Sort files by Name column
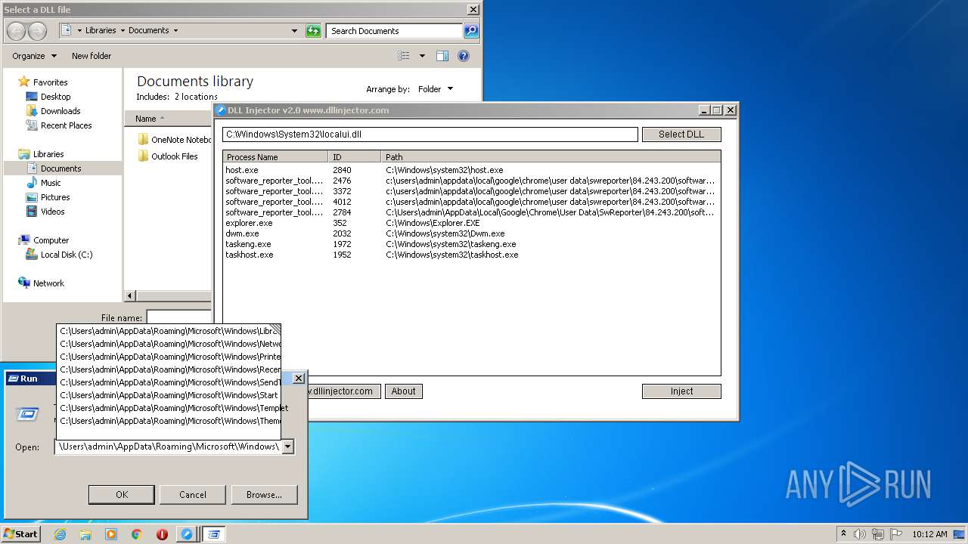Viewport: 968px width, 544px height. click(168, 119)
